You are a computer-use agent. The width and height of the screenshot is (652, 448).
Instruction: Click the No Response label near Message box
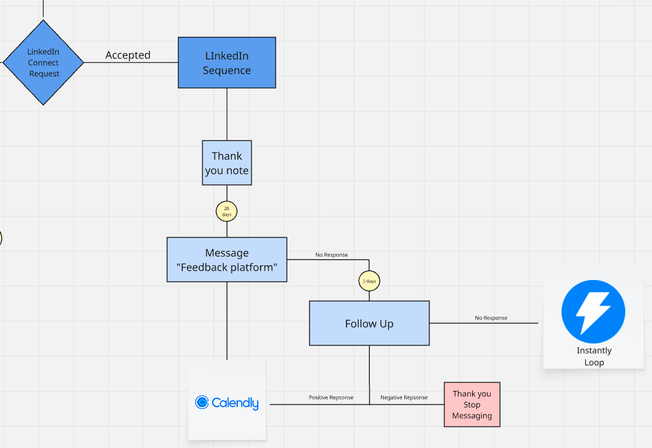pyautogui.click(x=331, y=255)
